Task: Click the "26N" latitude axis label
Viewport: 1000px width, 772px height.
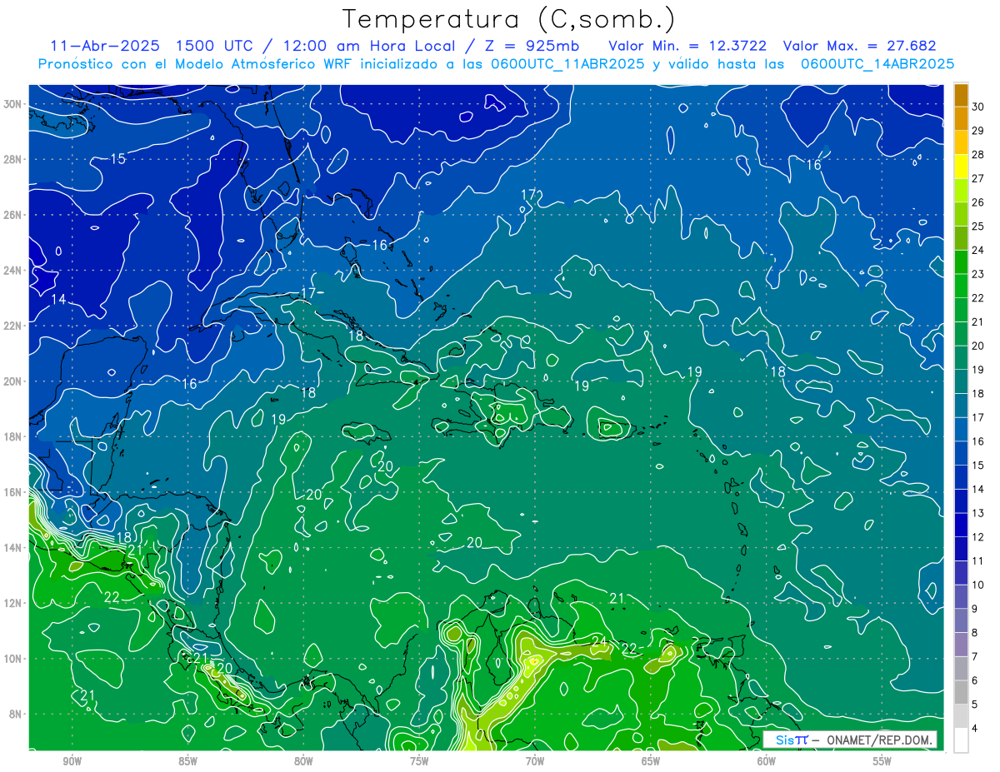Action: click(x=14, y=215)
